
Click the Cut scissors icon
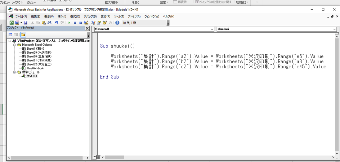(32, 23)
